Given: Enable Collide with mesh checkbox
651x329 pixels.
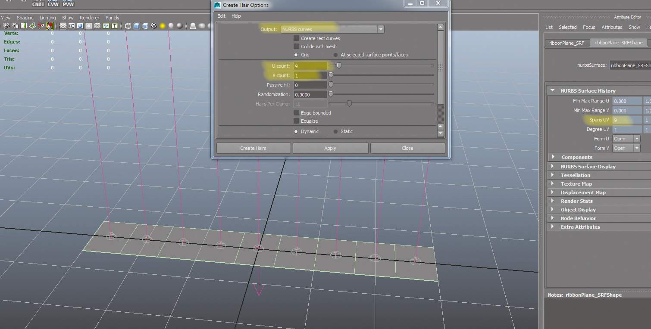Looking at the screenshot, I should click(297, 47).
